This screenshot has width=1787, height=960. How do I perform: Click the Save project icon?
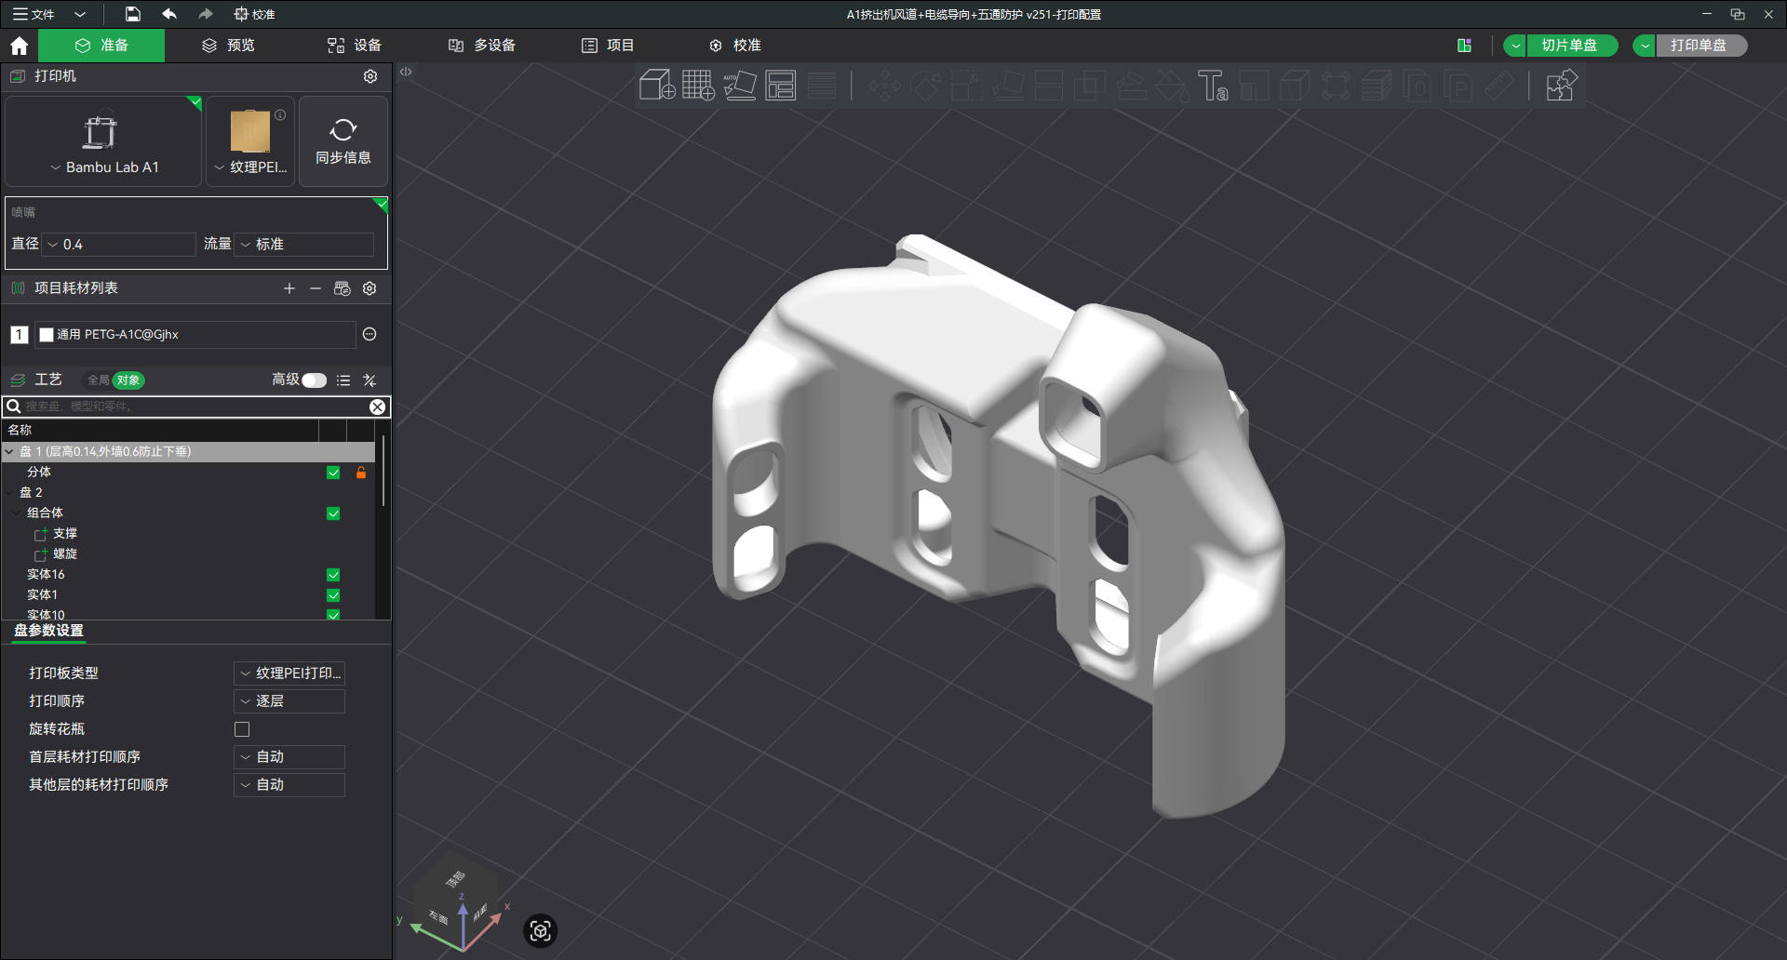[x=133, y=14]
